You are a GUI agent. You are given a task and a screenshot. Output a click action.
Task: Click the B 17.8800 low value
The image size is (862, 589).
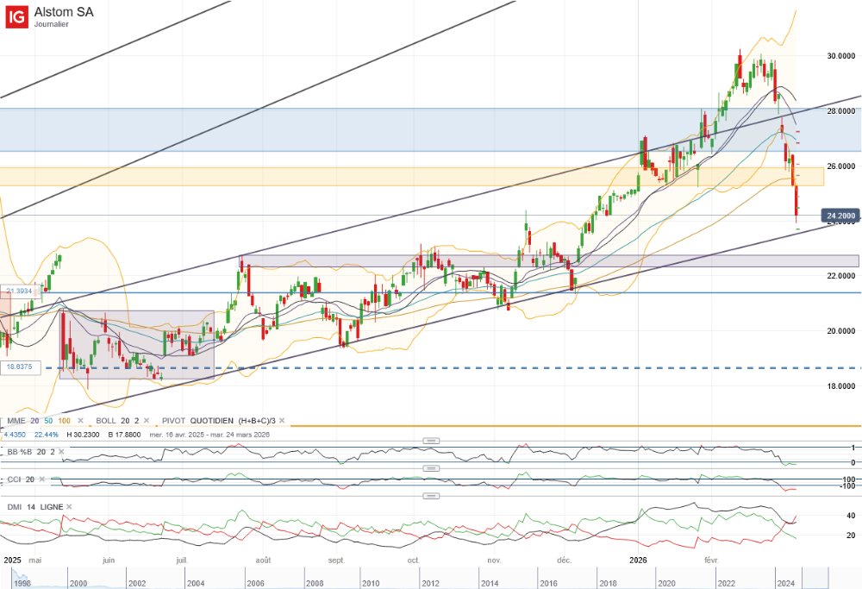[x=124, y=435]
